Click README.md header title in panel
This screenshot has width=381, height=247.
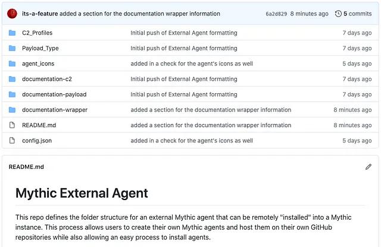click(x=26, y=167)
